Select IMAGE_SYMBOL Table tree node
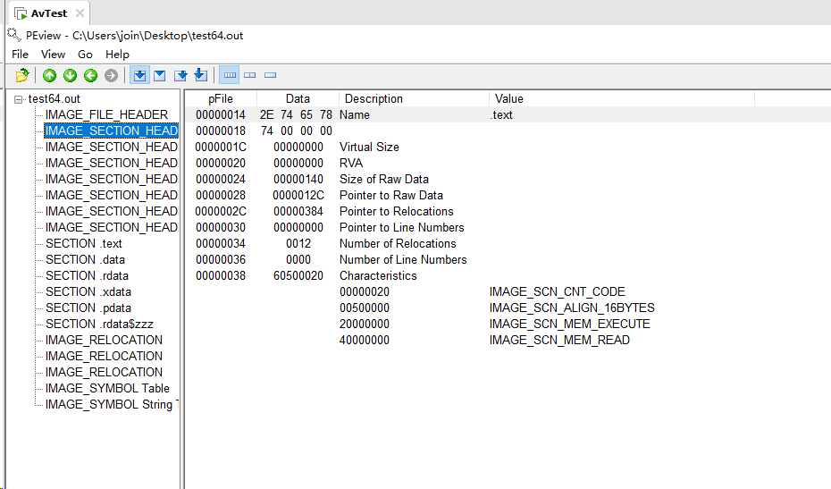The image size is (831, 489). click(x=107, y=388)
